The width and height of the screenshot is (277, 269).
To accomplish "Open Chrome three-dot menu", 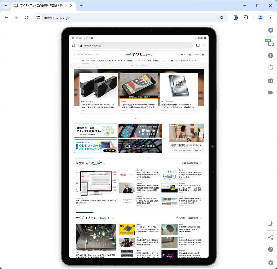I will pyautogui.click(x=270, y=17).
